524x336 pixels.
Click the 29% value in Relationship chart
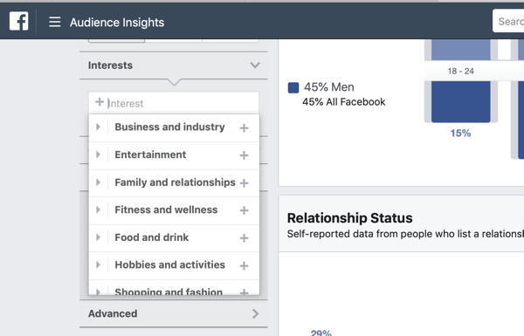click(321, 333)
